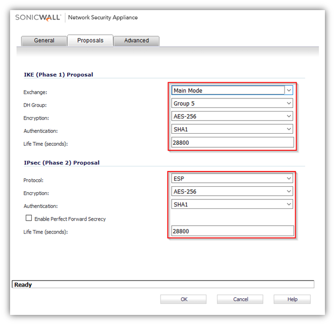Click the IPsec (Phase 2) Proposal heading
The width and height of the screenshot is (335, 325).
[x=62, y=162]
